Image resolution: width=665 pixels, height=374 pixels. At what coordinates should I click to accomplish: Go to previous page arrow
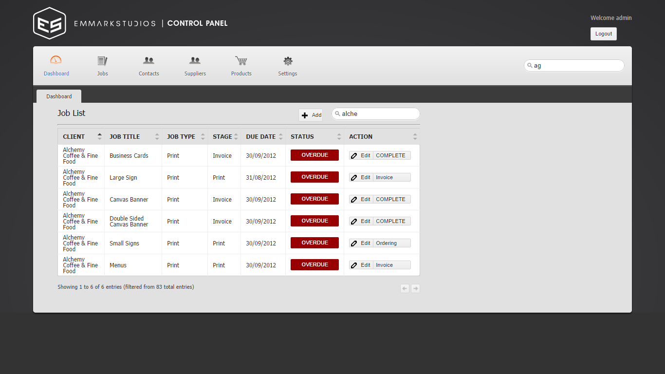[x=405, y=289]
